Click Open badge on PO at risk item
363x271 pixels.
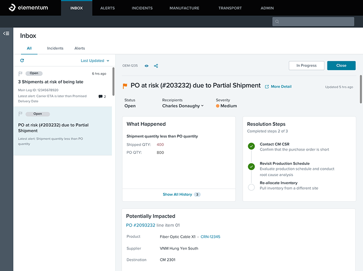tap(37, 114)
